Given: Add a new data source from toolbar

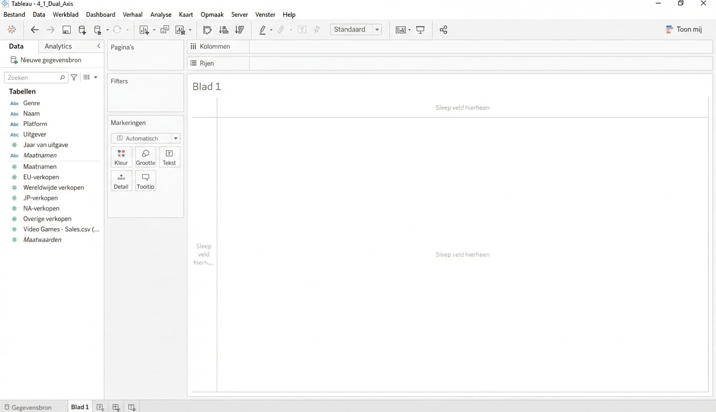Looking at the screenshot, I should 82,30.
